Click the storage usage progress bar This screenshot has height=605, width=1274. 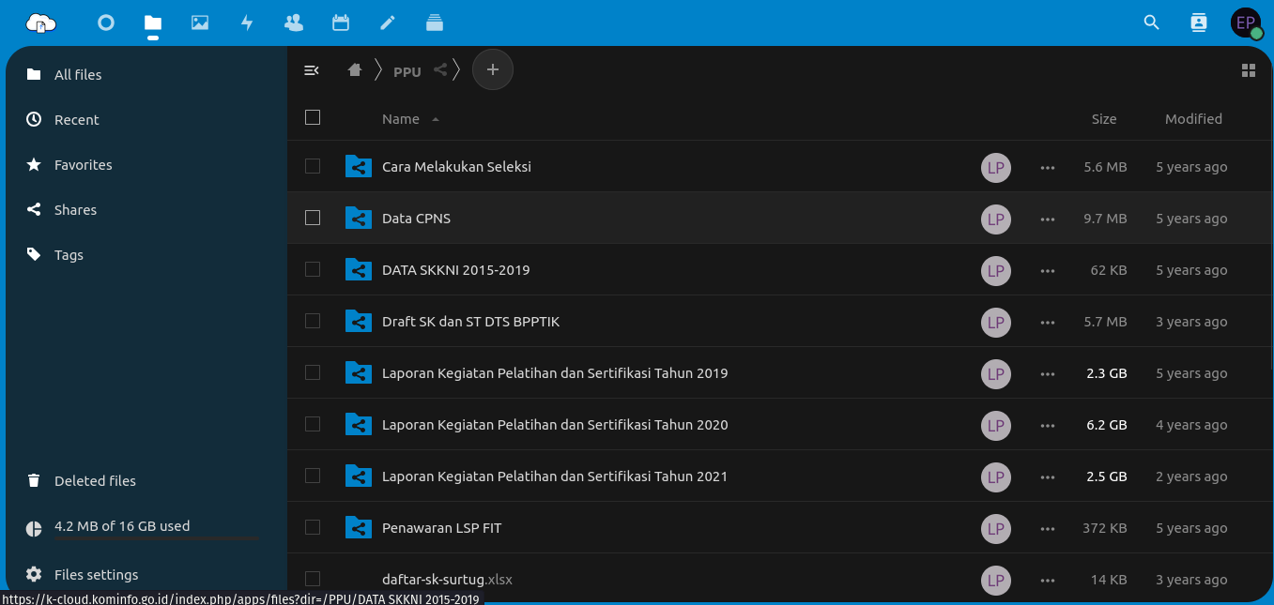point(156,538)
